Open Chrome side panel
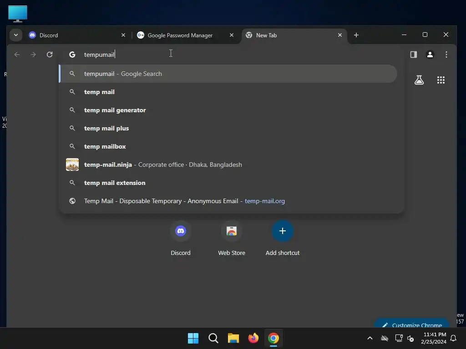 pyautogui.click(x=413, y=55)
